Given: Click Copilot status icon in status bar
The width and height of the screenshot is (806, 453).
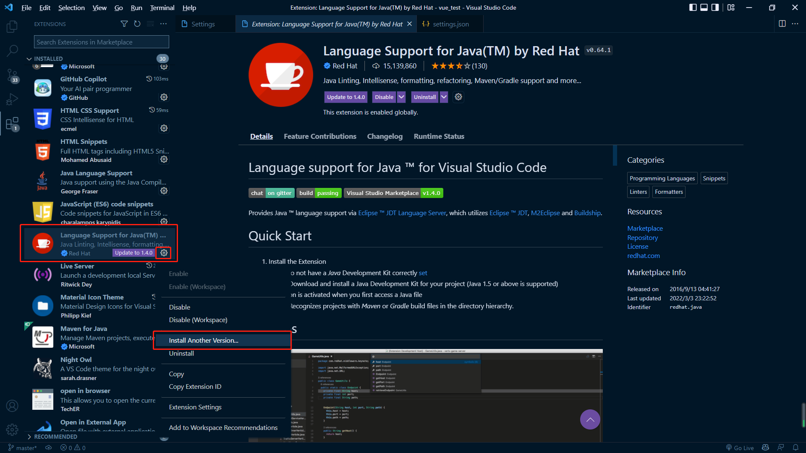Looking at the screenshot, I should point(765,448).
